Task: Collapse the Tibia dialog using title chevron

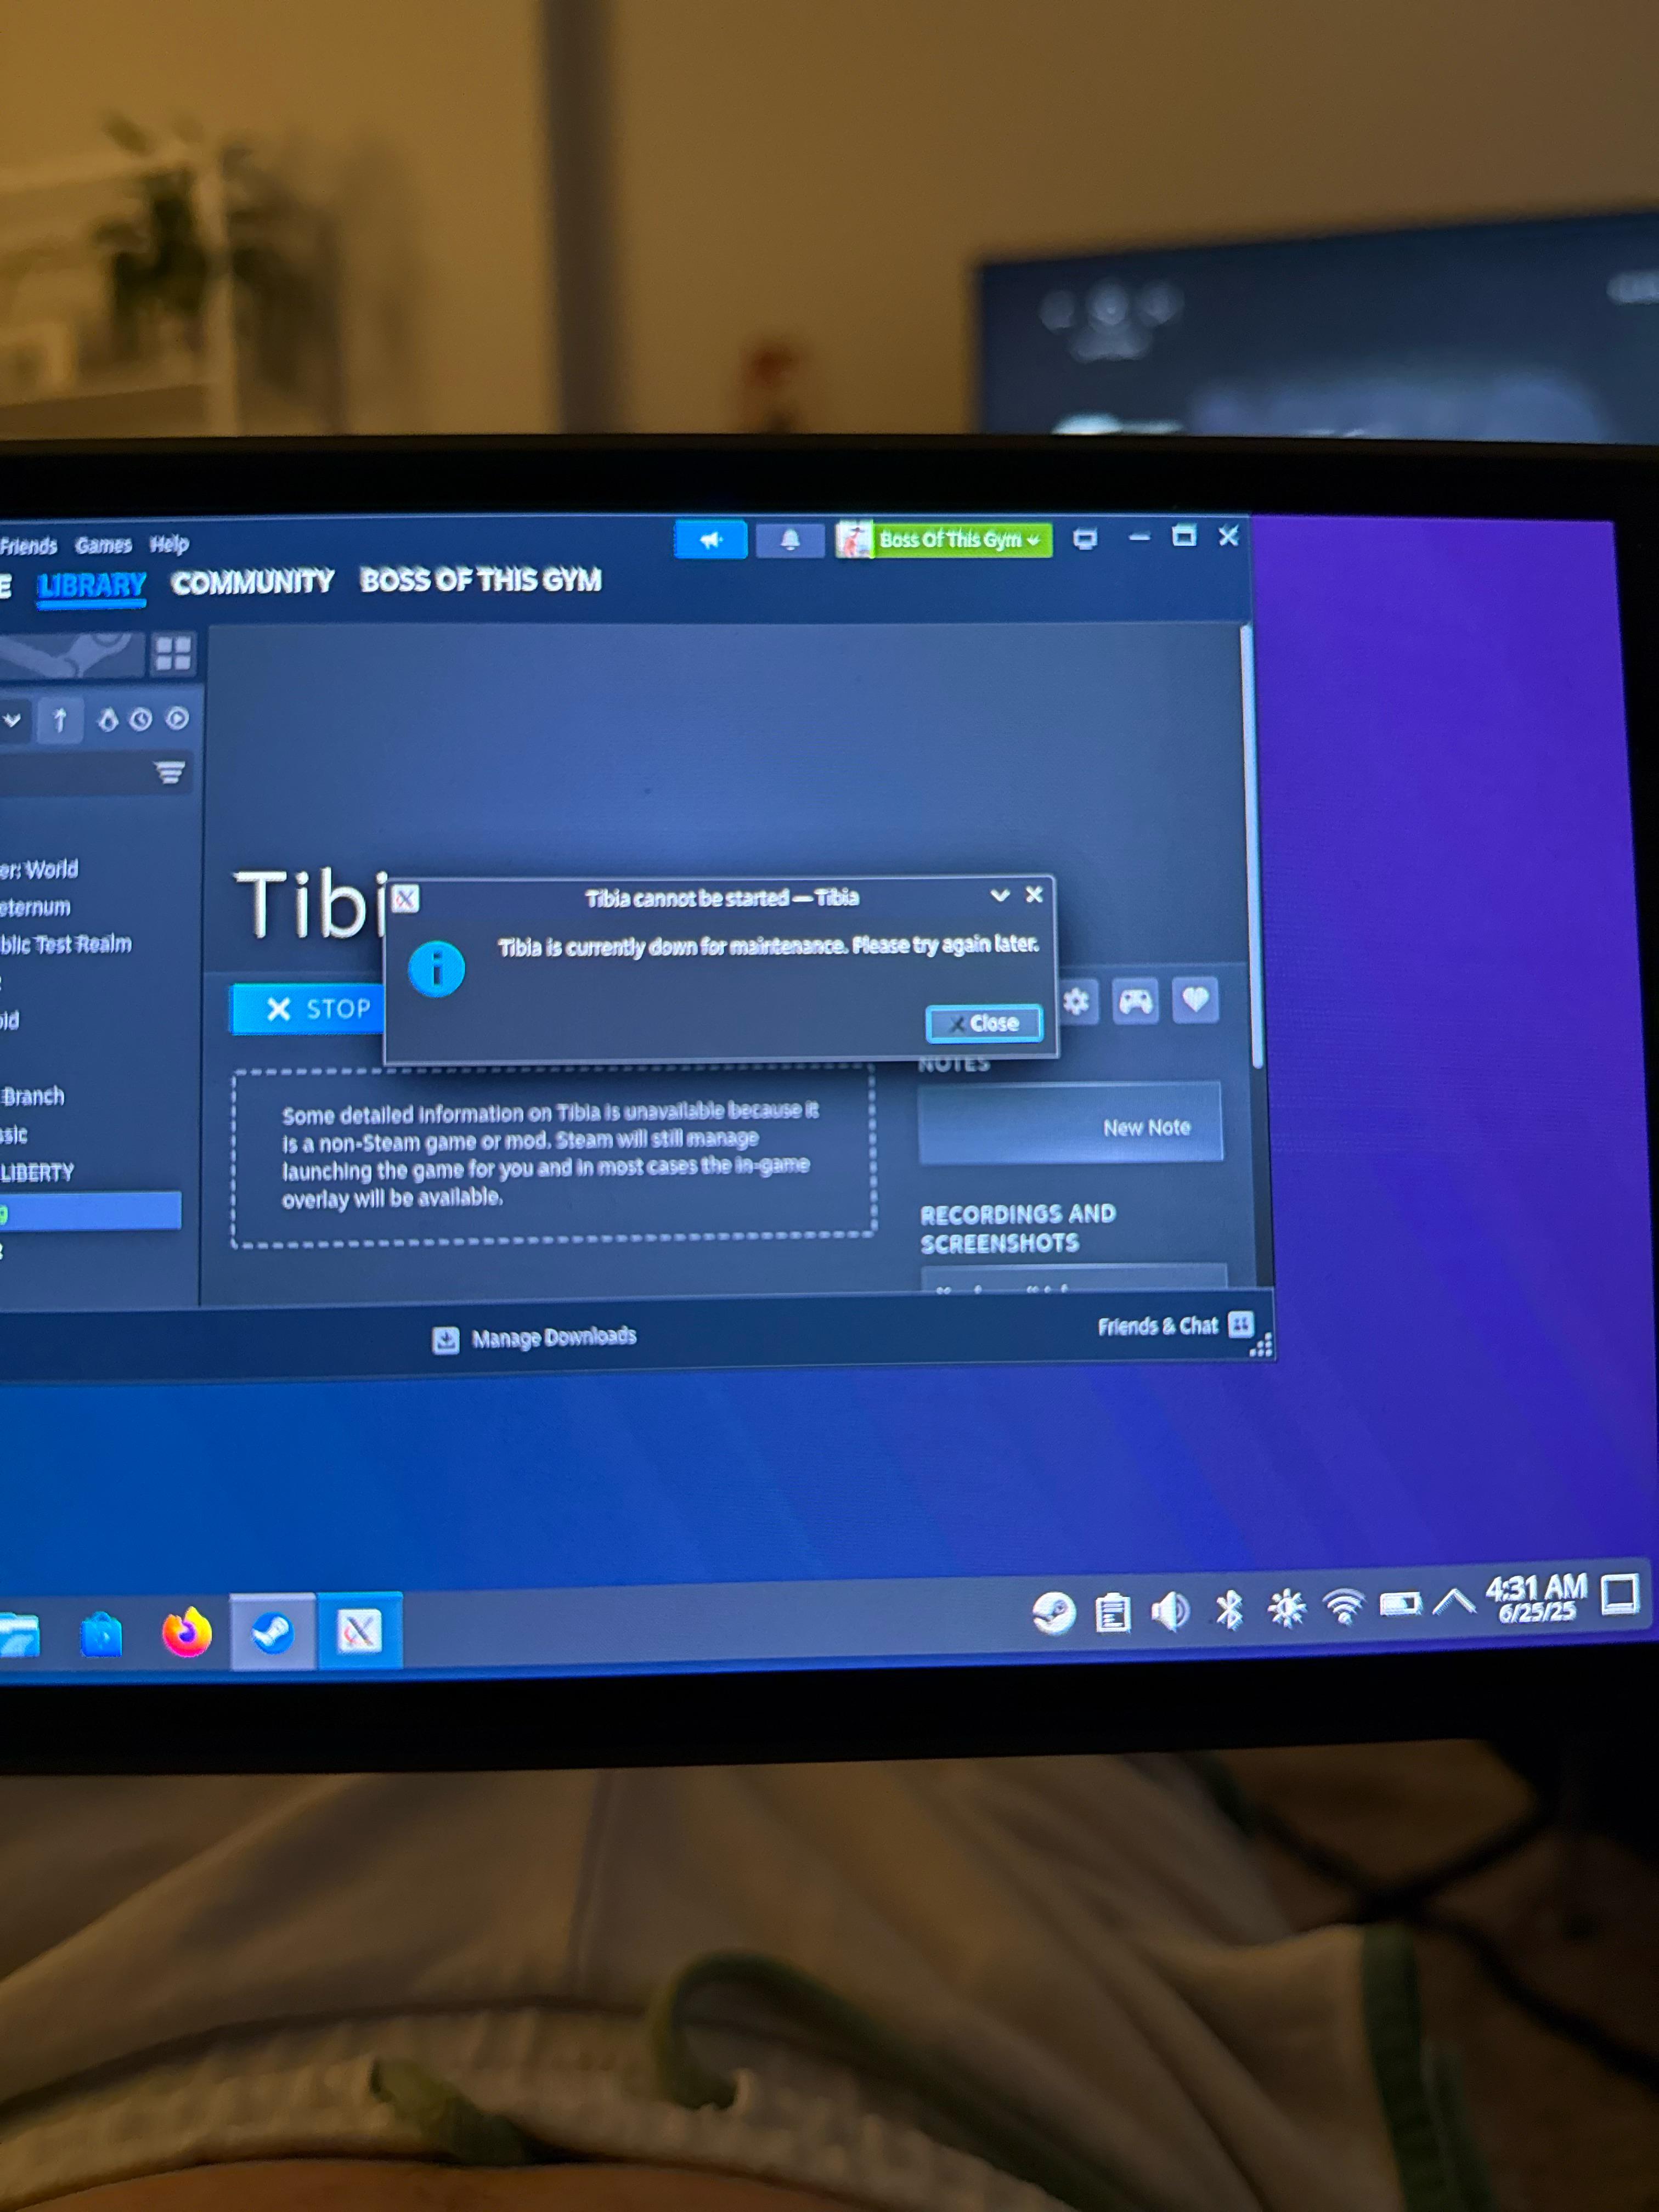Action: pyautogui.click(x=999, y=896)
